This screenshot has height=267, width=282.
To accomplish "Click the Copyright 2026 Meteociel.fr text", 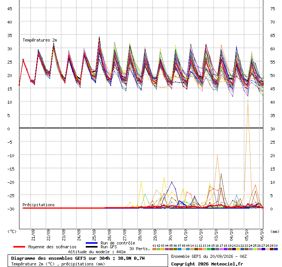I will [x=207, y=264].
